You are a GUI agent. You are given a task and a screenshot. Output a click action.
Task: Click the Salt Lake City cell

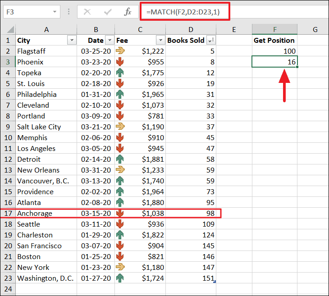click(x=46, y=127)
